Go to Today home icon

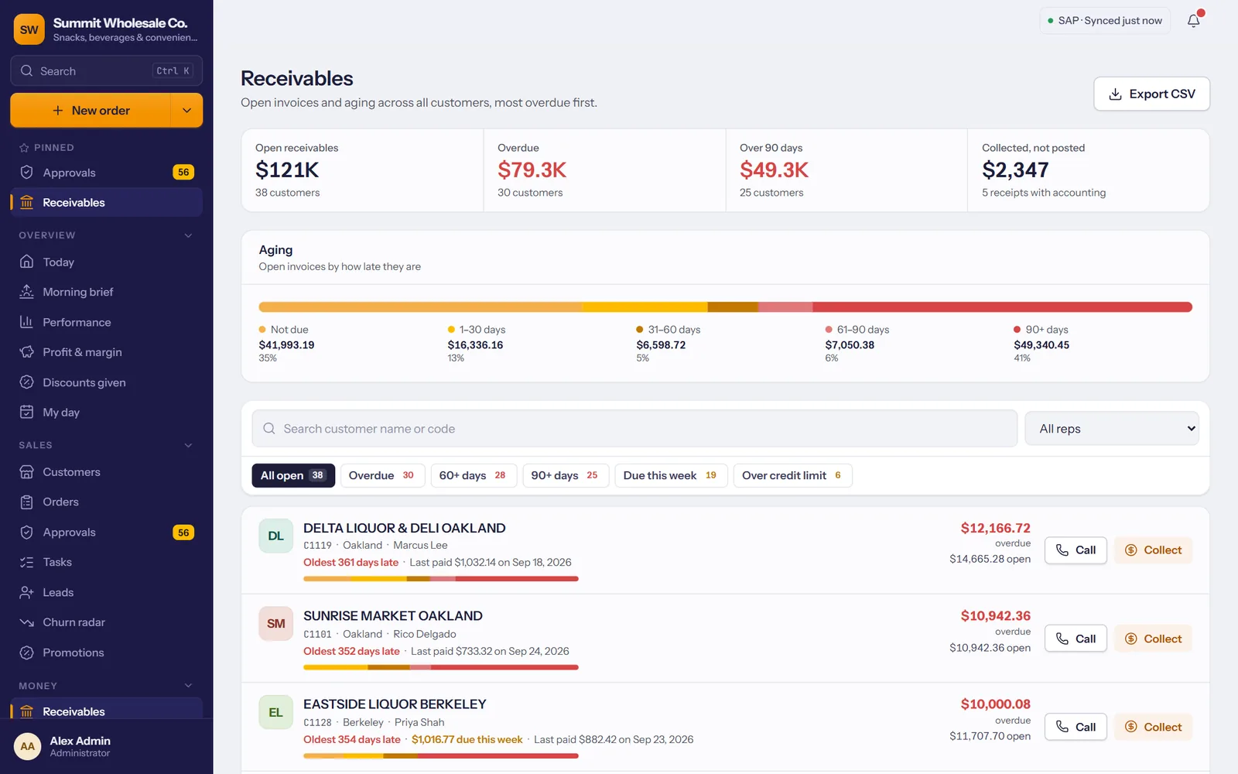(x=27, y=262)
